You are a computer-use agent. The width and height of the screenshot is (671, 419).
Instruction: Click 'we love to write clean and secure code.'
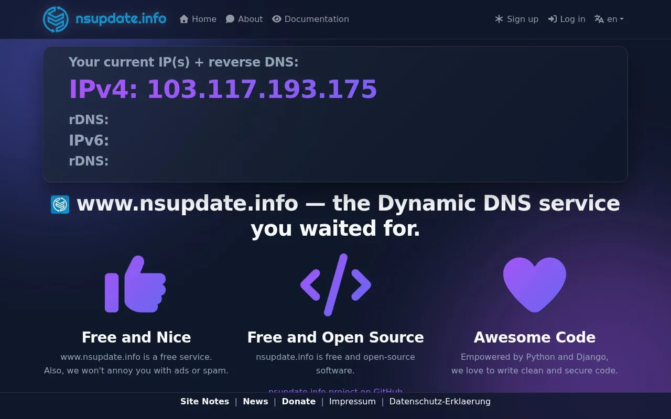535,371
